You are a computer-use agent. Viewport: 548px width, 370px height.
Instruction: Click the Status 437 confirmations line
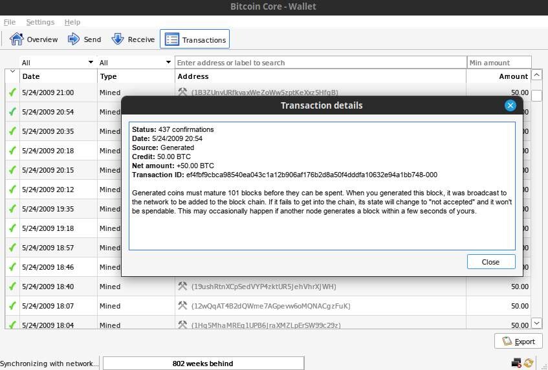pos(173,129)
